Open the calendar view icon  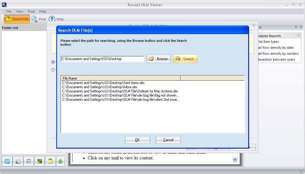tap(7, 161)
